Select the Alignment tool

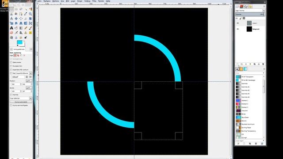tap(21, 19)
